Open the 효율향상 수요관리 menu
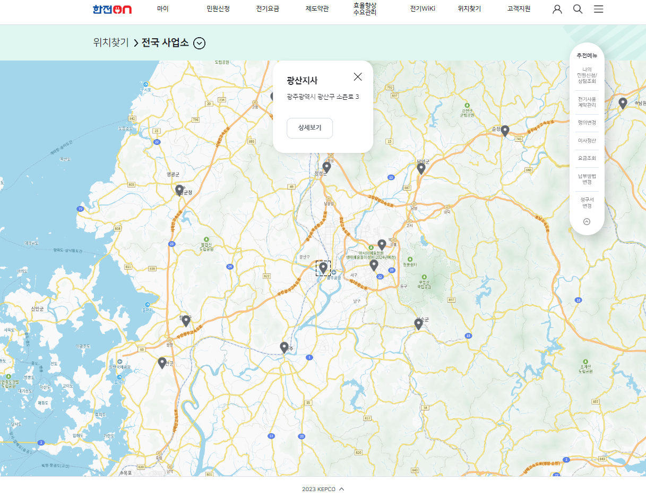 point(365,8)
